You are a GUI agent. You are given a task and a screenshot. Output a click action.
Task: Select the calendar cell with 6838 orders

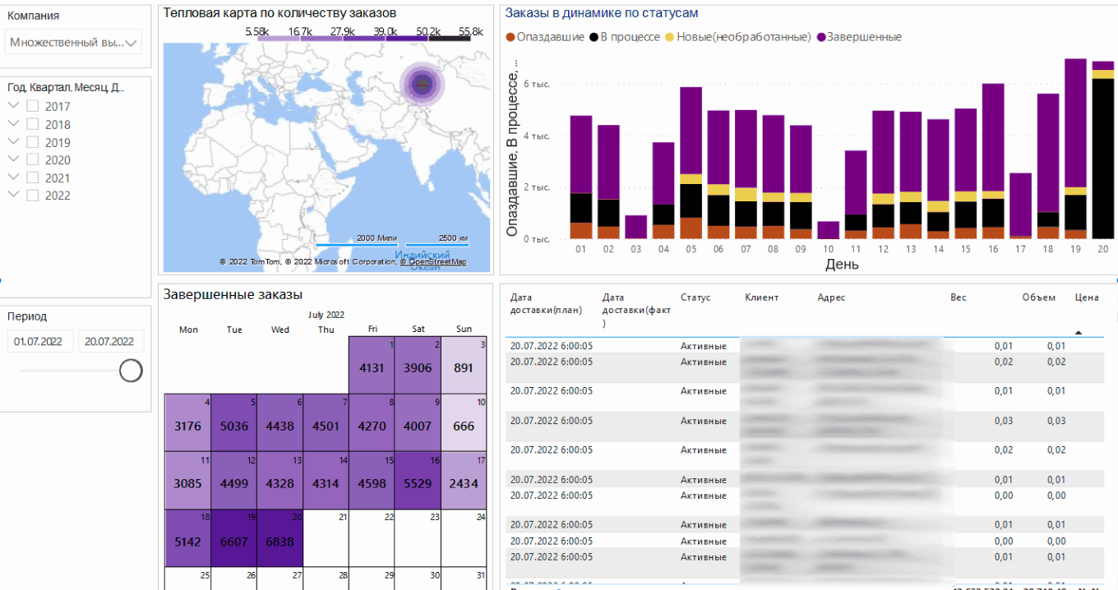tap(279, 542)
